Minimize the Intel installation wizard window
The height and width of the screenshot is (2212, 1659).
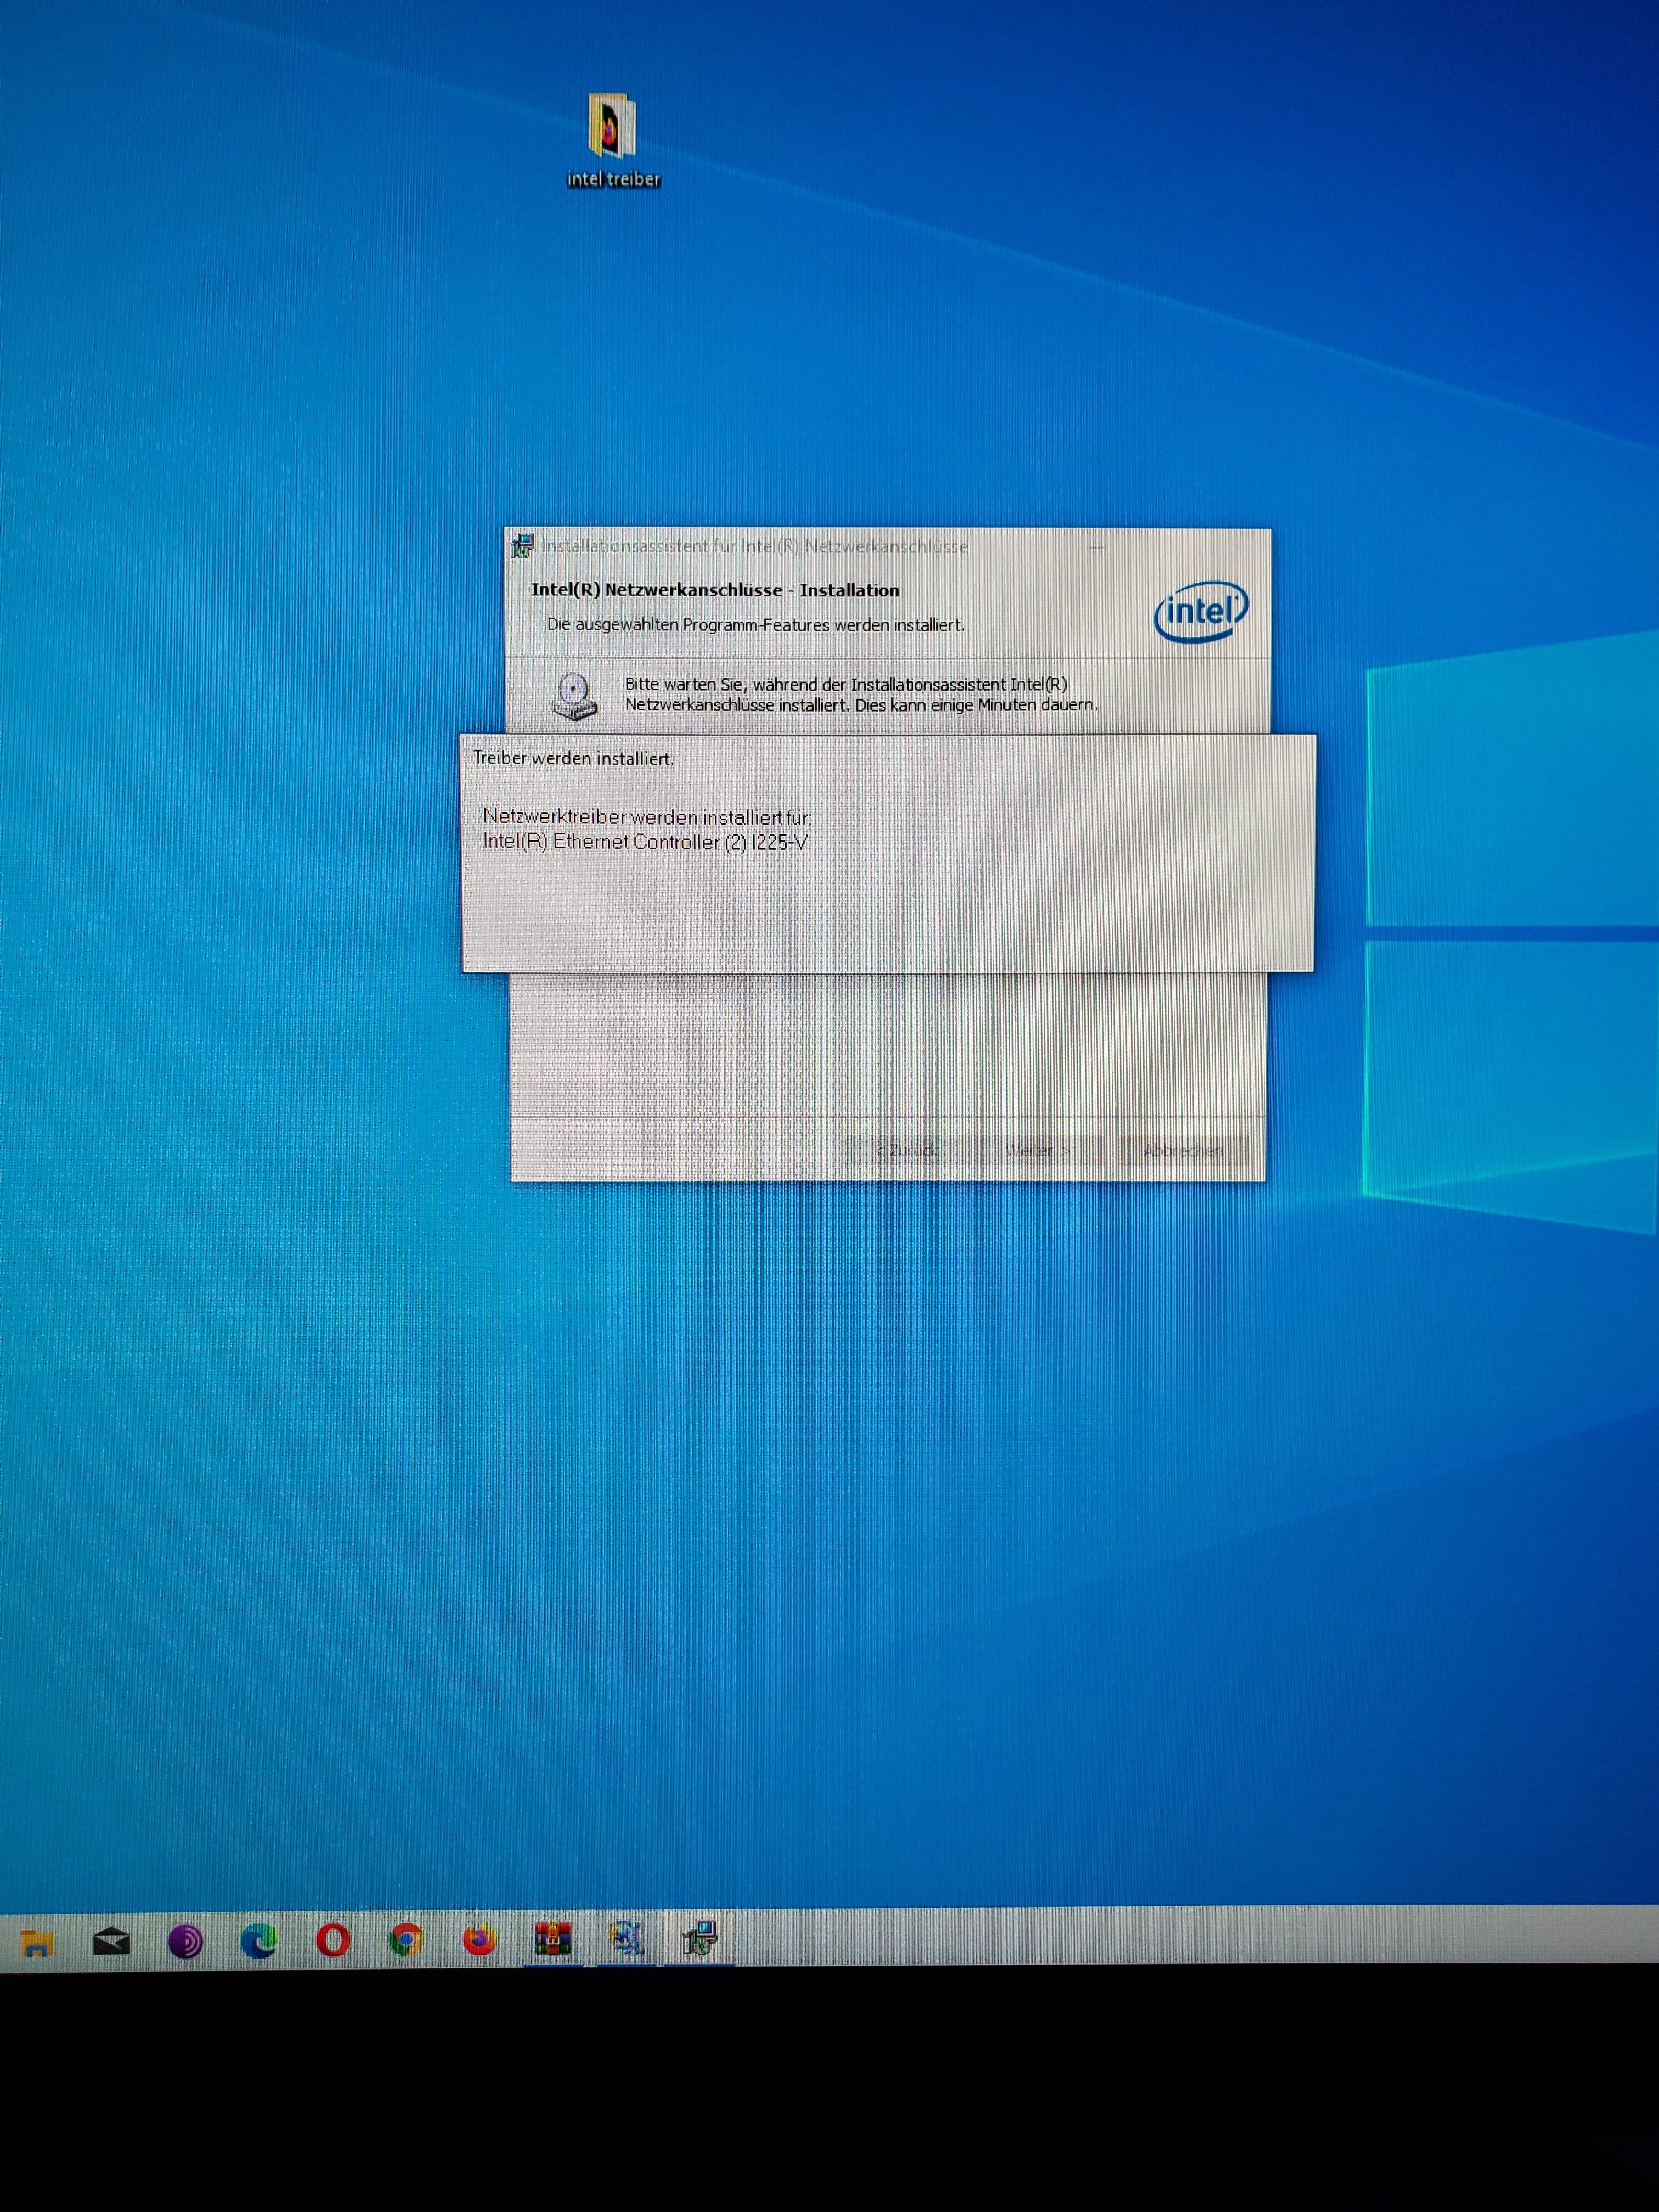tap(1096, 547)
